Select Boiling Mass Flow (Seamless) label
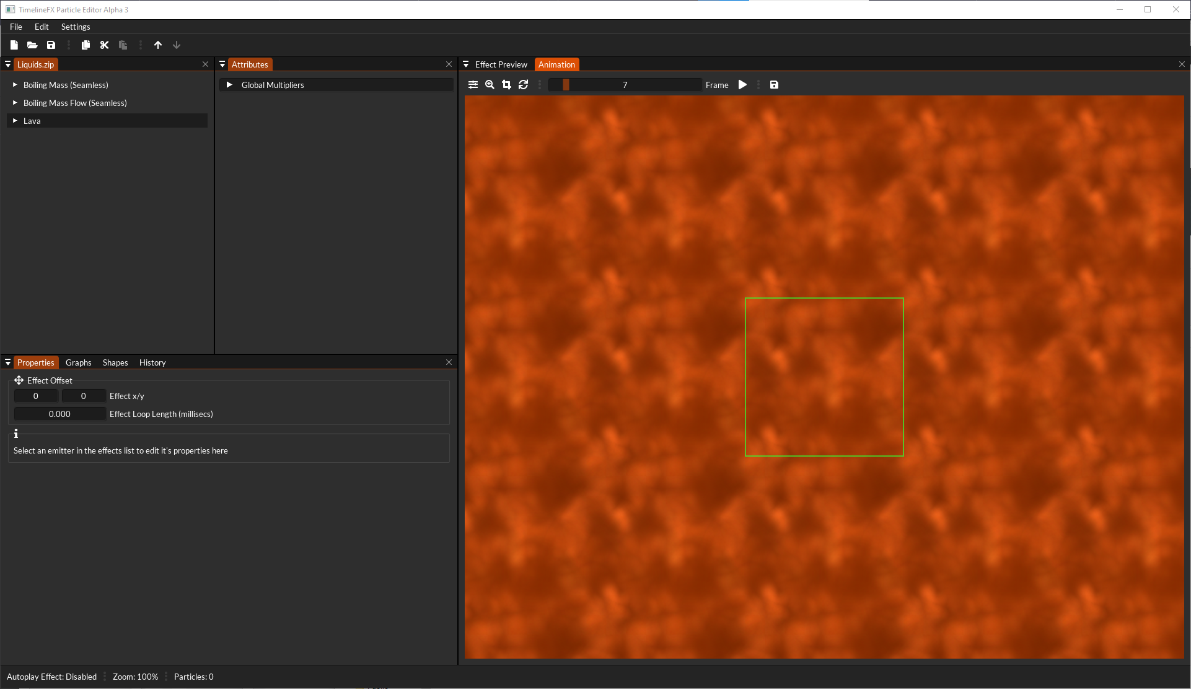The image size is (1191, 689). click(75, 103)
